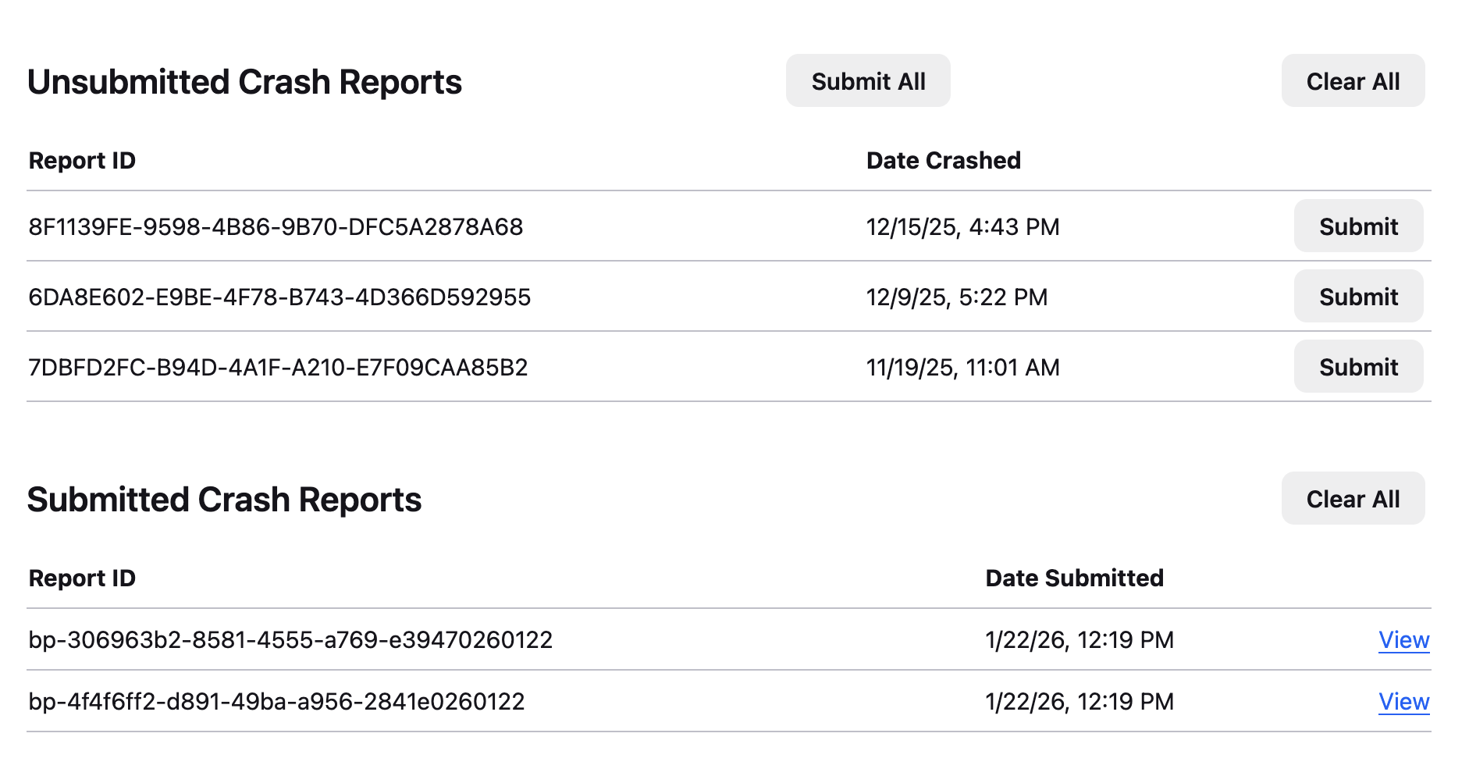Screen dimensions: 1469x776
Task: View submitted report bp-306963b2
Action: click(1403, 640)
